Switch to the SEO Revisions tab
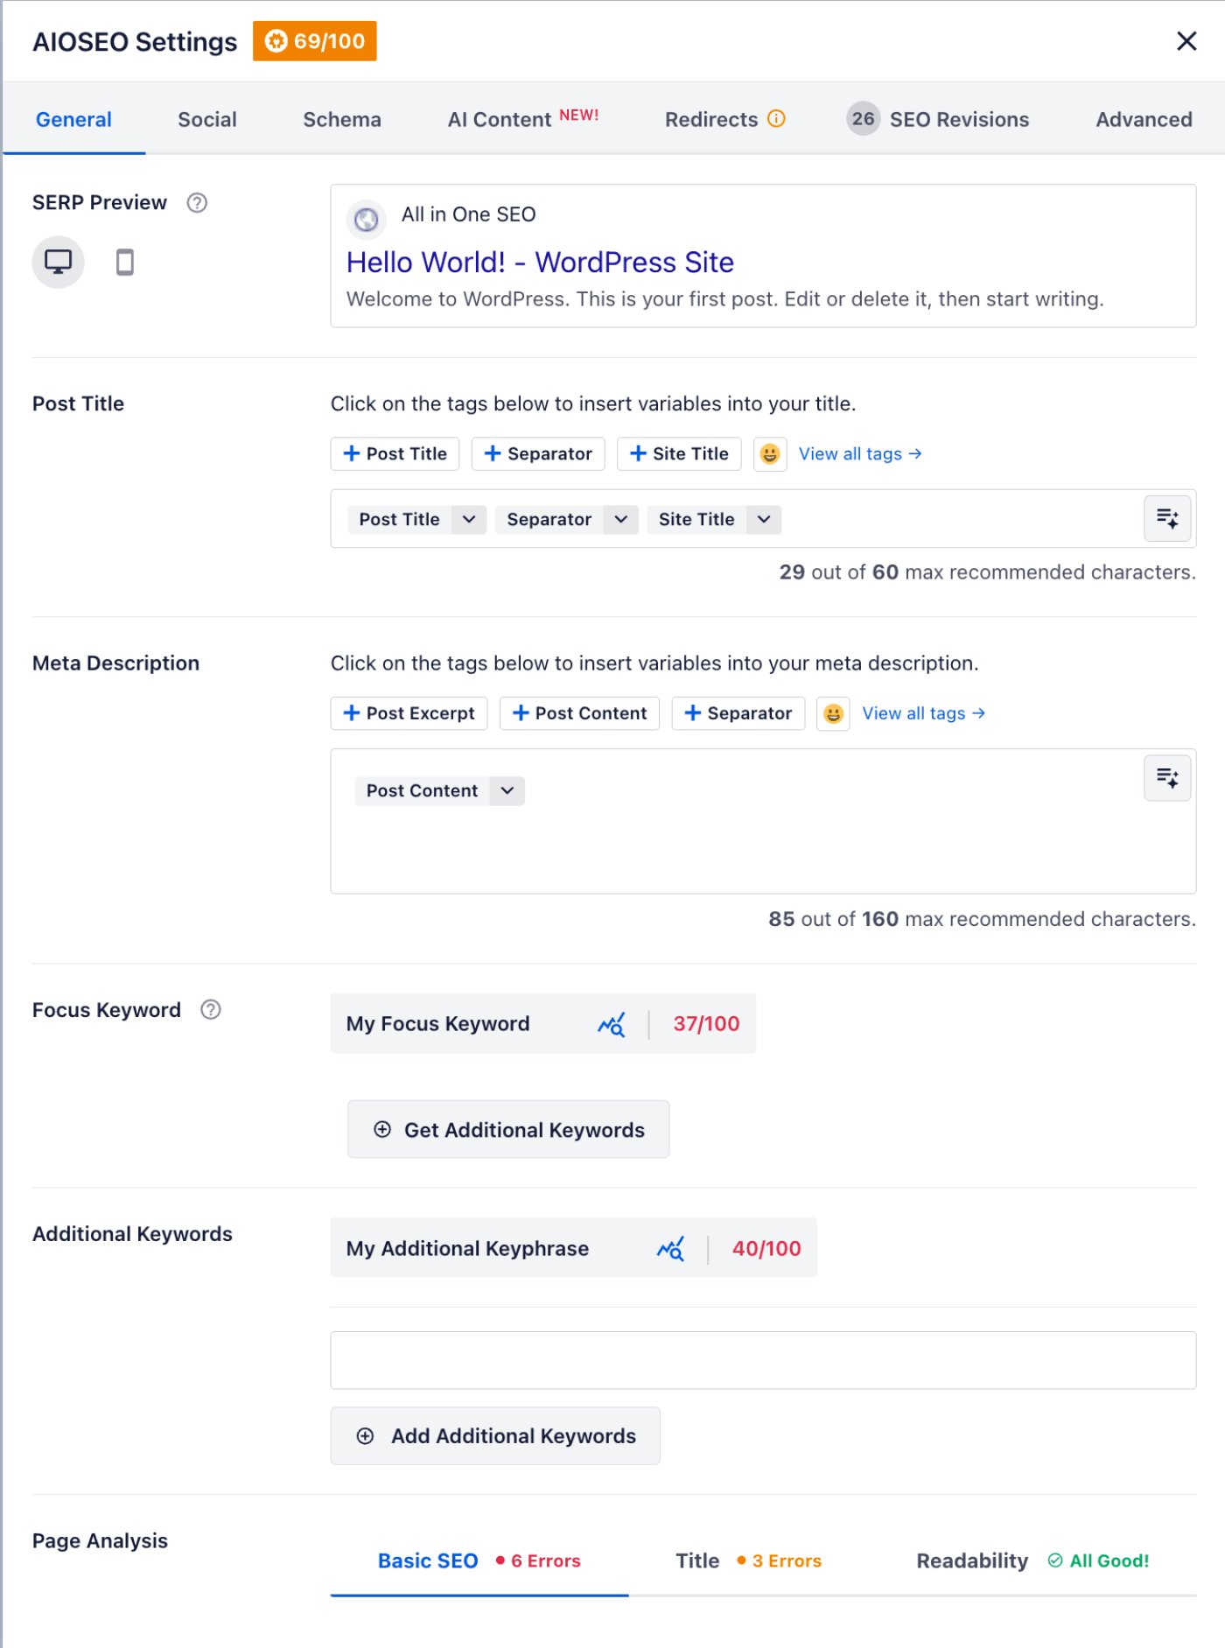The width and height of the screenshot is (1225, 1648). [x=958, y=120]
